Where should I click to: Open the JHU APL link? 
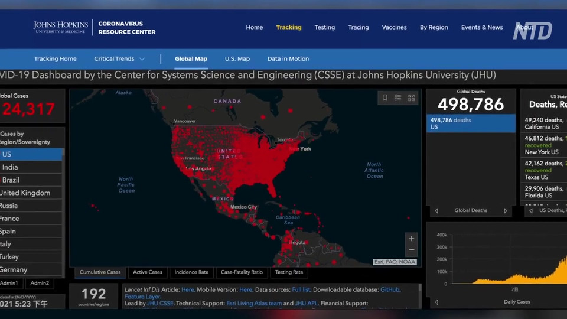tap(306, 304)
